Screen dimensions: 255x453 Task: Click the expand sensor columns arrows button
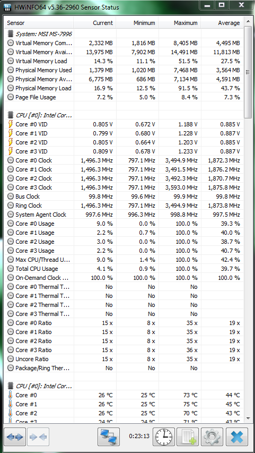15,437
